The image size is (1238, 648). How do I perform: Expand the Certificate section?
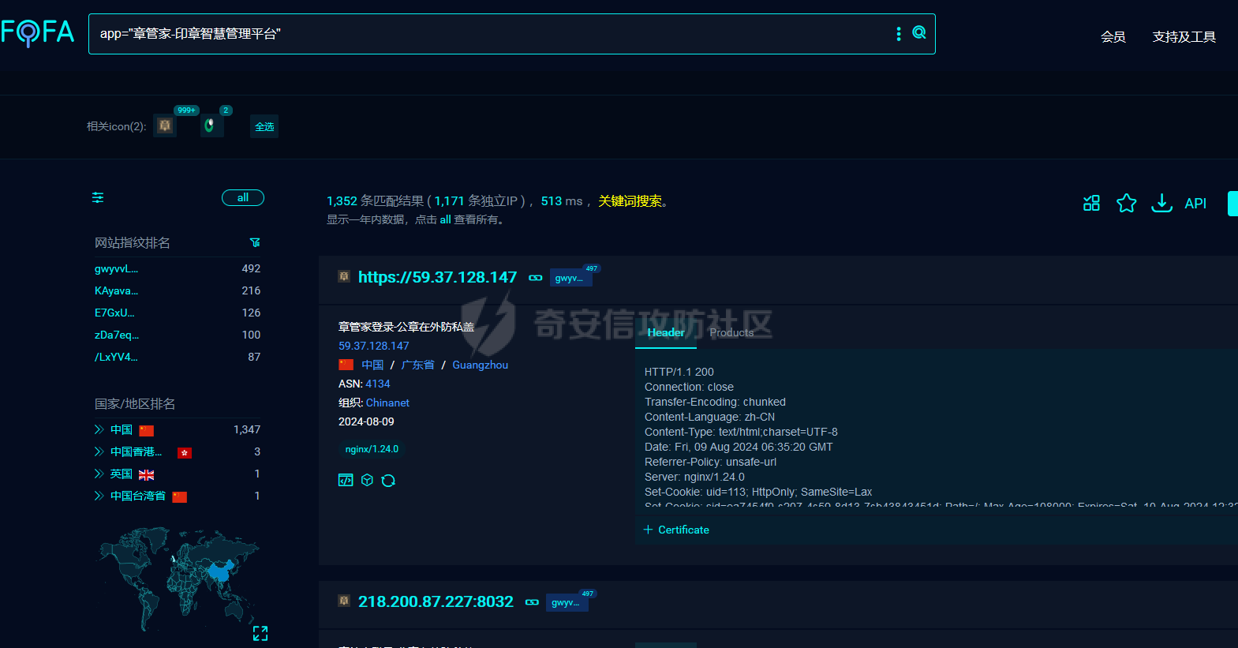676,530
